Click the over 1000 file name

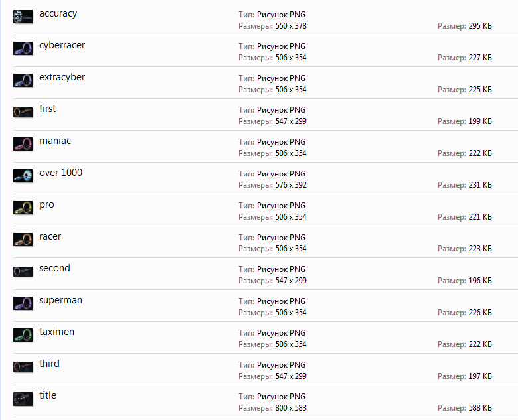point(60,173)
